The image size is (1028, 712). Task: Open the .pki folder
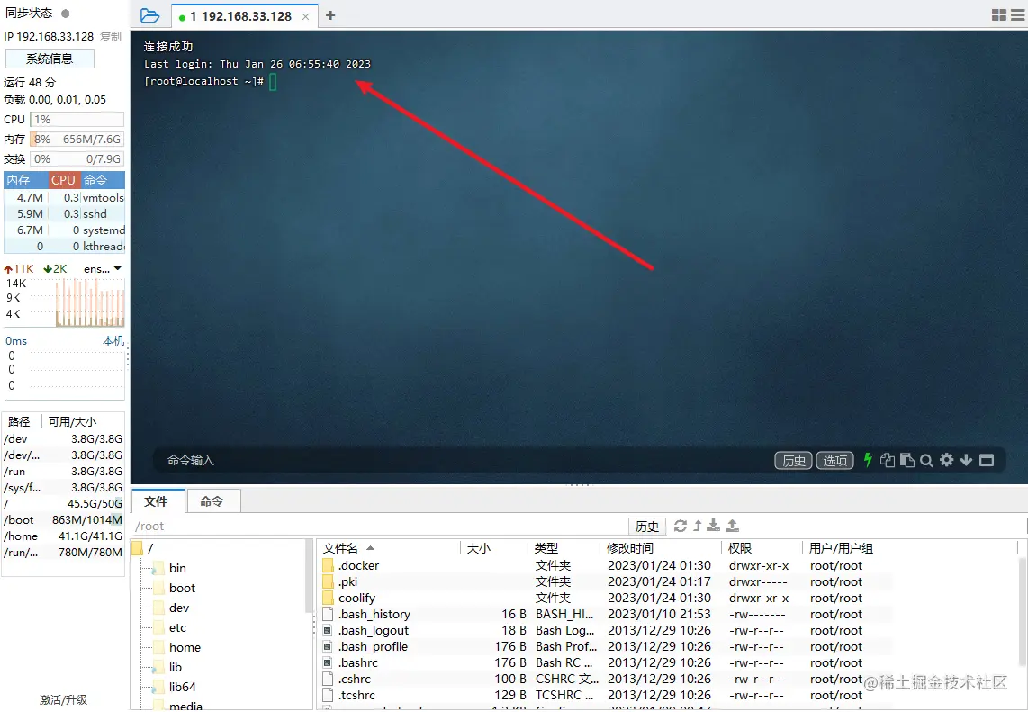coord(347,581)
